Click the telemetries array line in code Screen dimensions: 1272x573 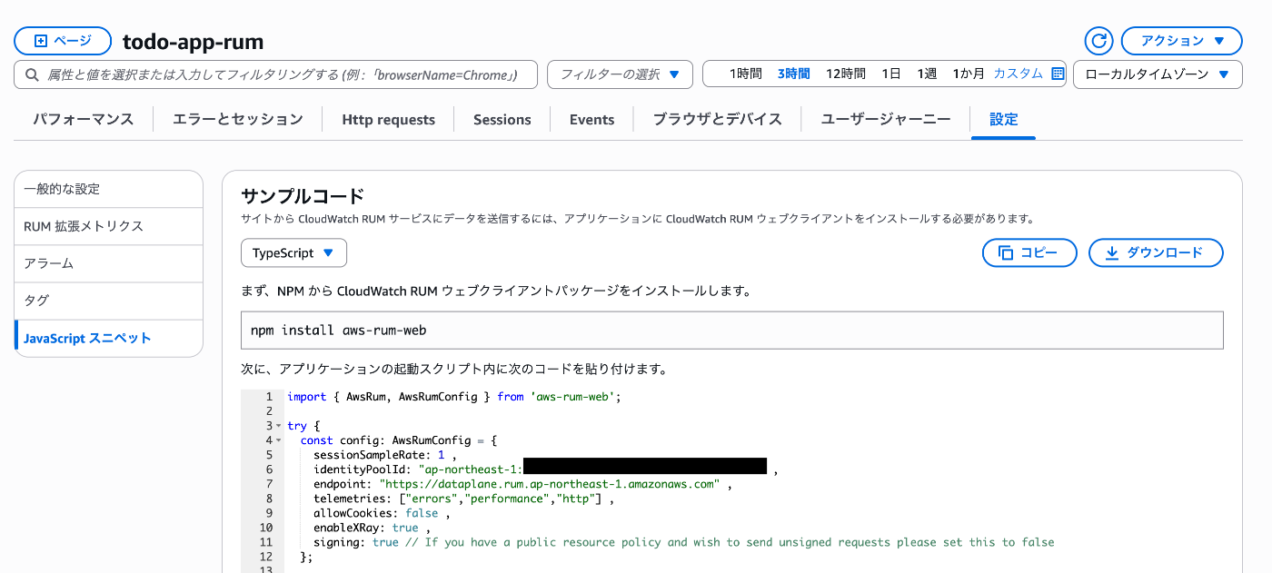tap(464, 499)
